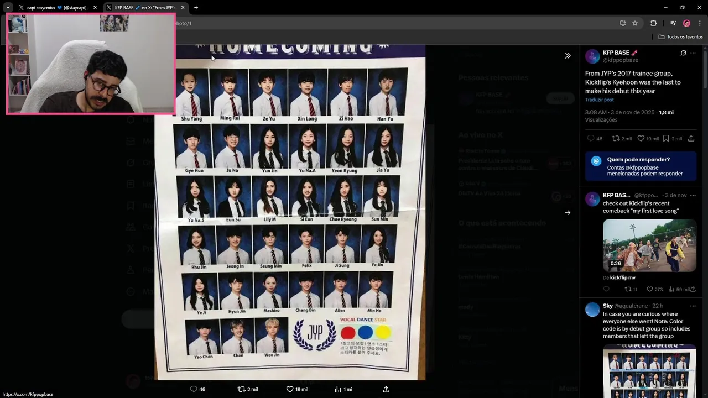Open the Chrome profile avatar
This screenshot has height=398, width=708.
coord(686,23)
